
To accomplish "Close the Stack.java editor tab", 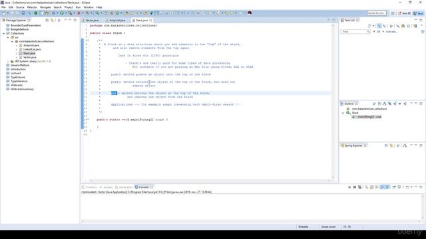I will [150, 21].
